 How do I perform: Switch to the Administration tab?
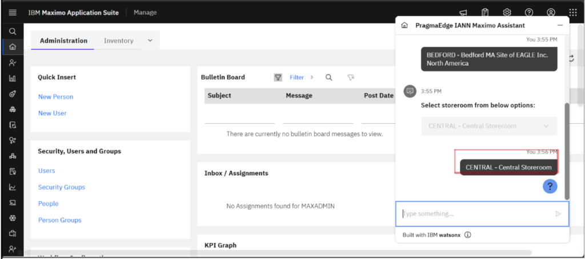coord(64,41)
